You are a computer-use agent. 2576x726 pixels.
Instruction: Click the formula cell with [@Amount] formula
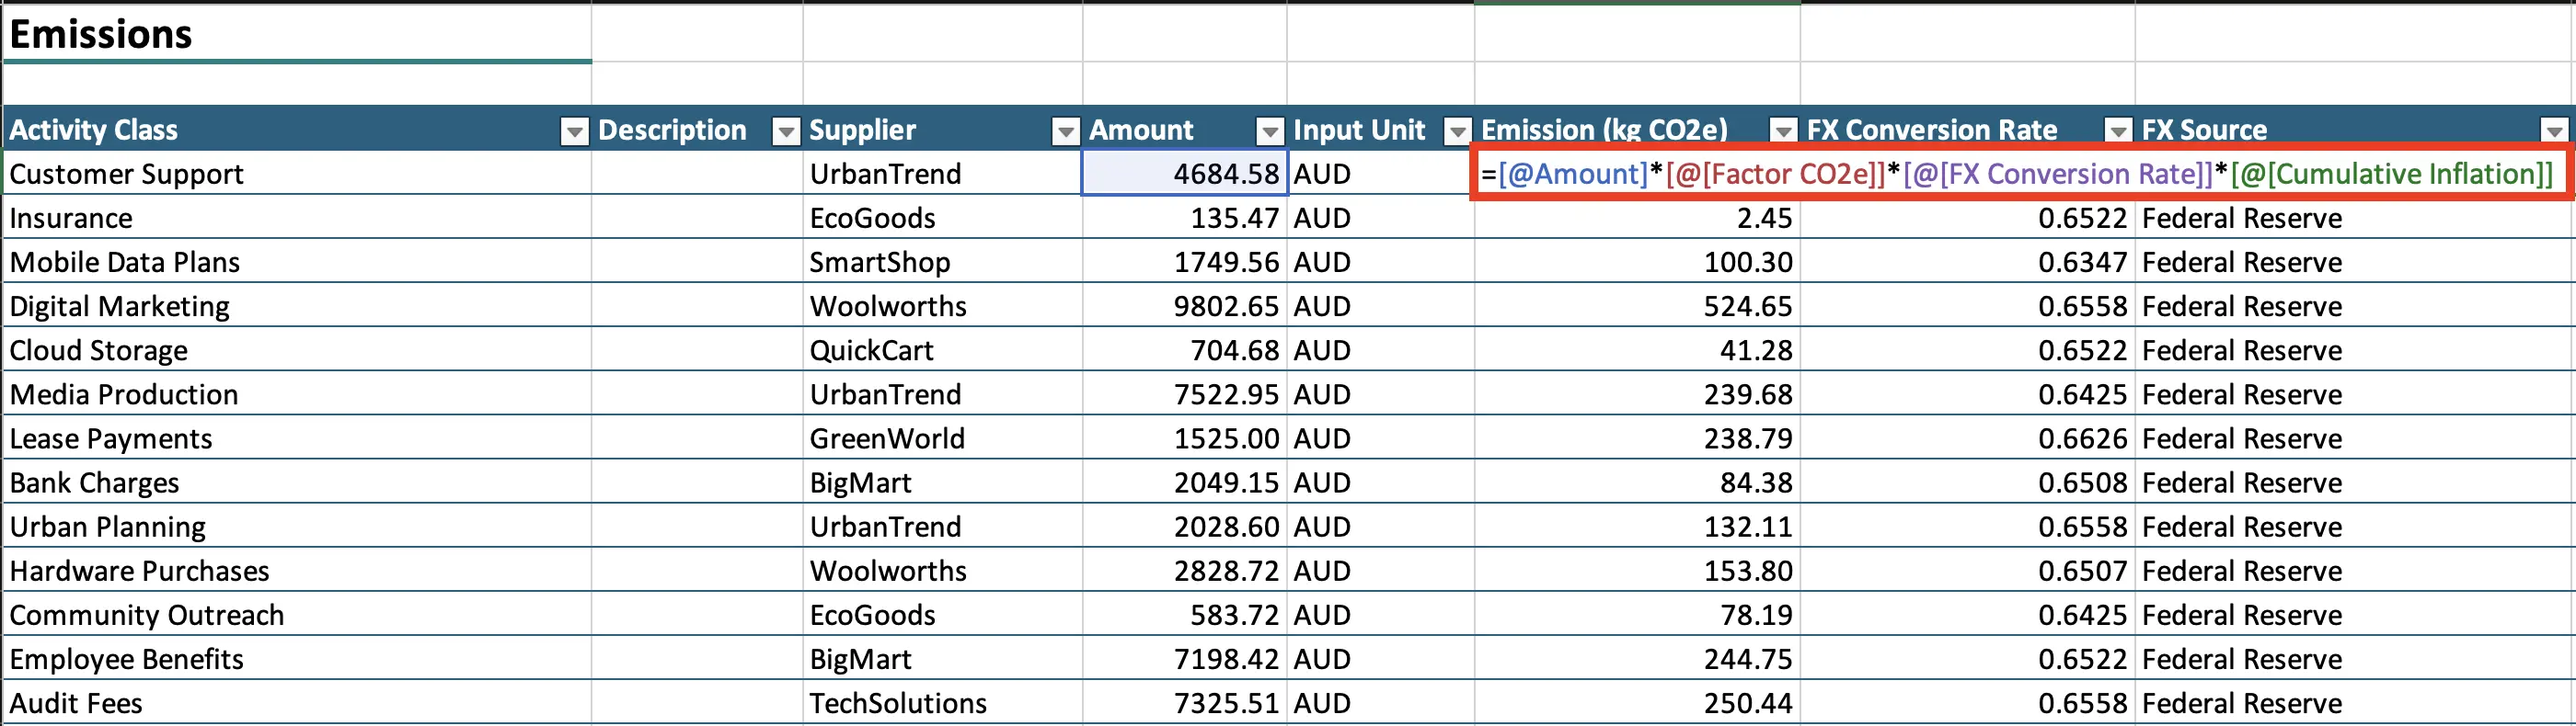(x=2021, y=174)
